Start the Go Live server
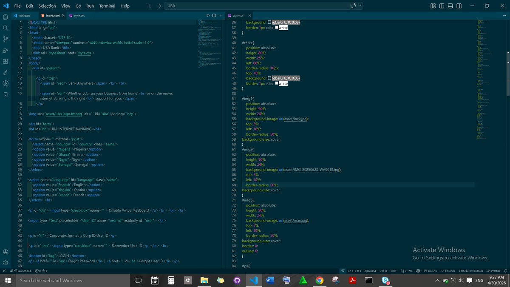This screenshot has height=287, width=510. point(430,271)
